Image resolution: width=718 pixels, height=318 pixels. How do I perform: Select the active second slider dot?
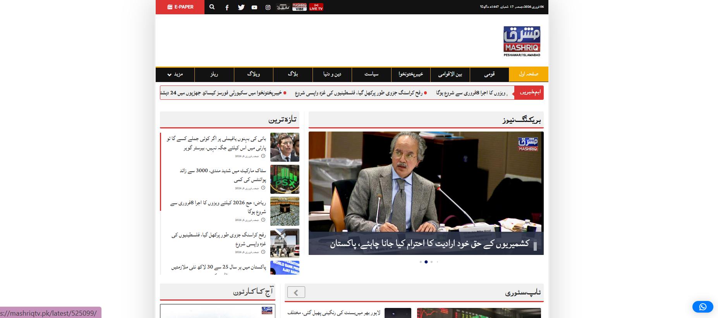pos(426,262)
